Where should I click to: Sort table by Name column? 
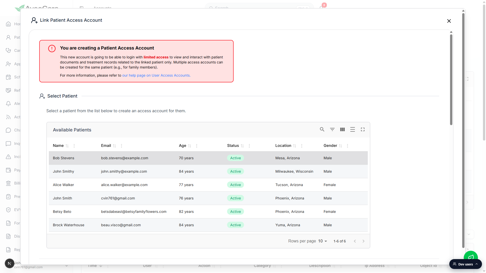67,146
